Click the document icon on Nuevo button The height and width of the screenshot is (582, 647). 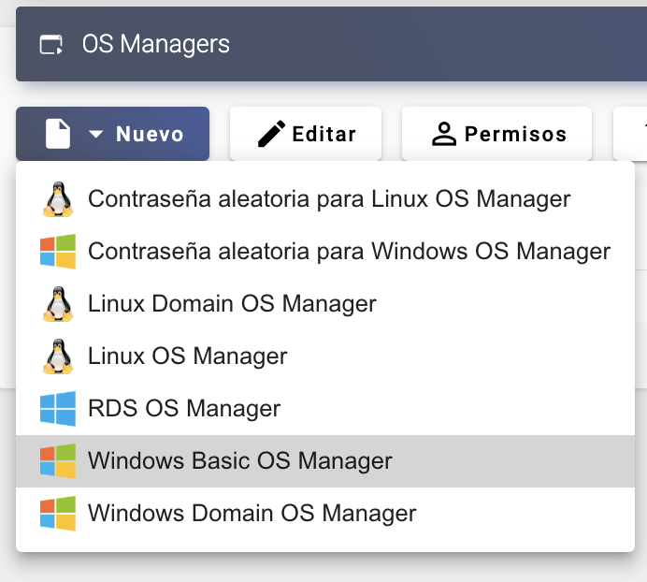coord(58,135)
